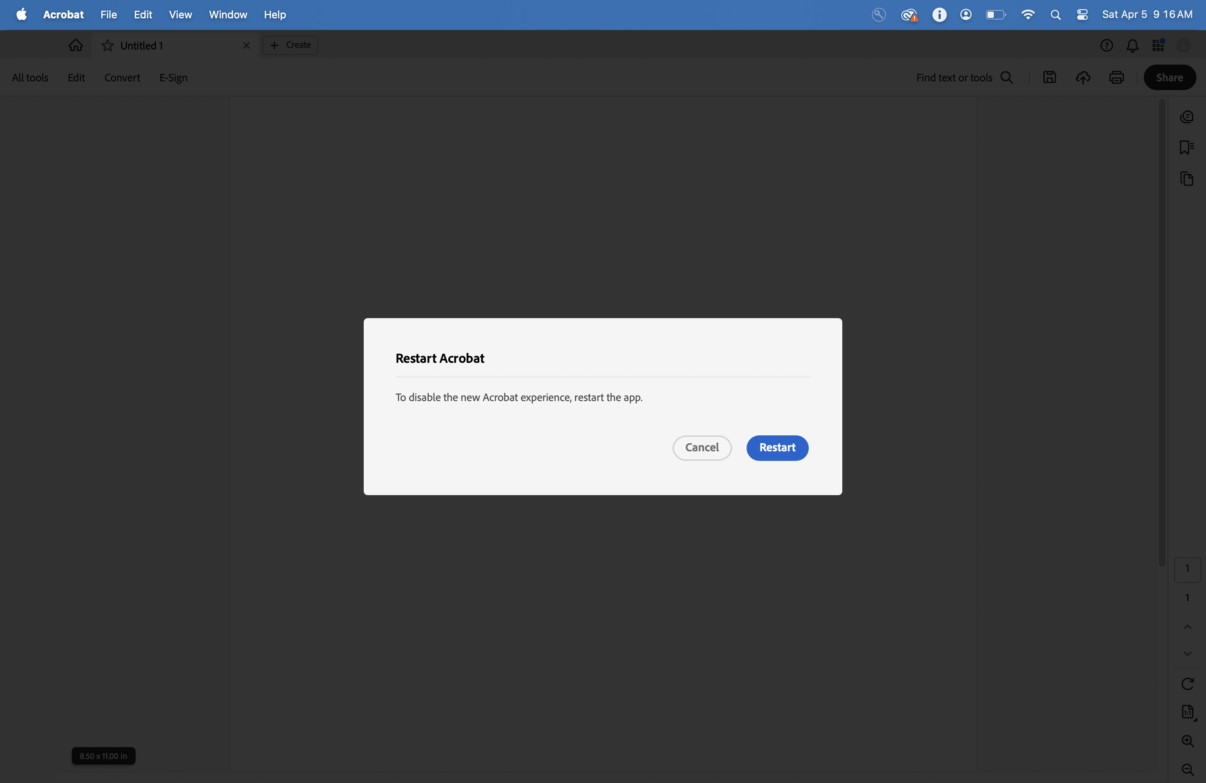Open the AI Assistant panel

tap(1188, 117)
